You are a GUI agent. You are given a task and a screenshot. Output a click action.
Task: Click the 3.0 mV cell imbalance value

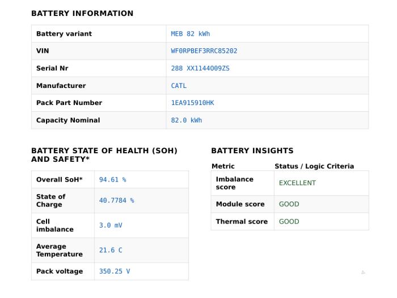tap(111, 225)
